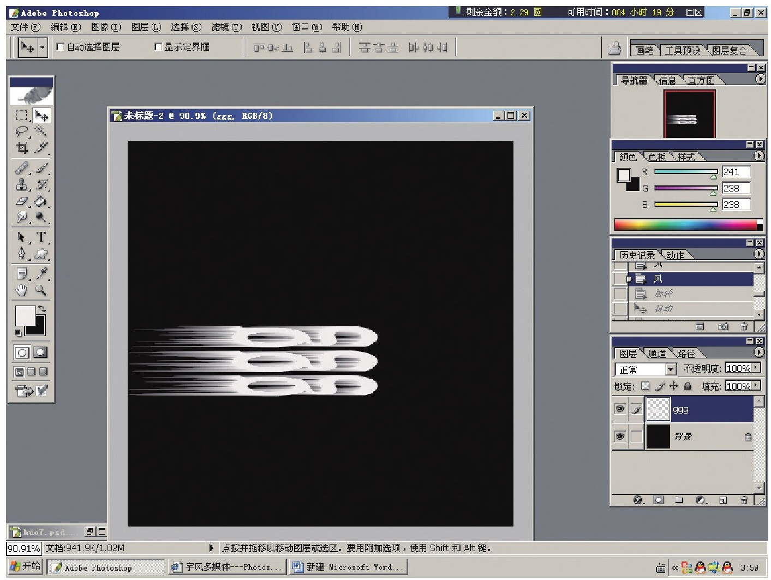Create new snapshot in History panel

[x=724, y=327]
